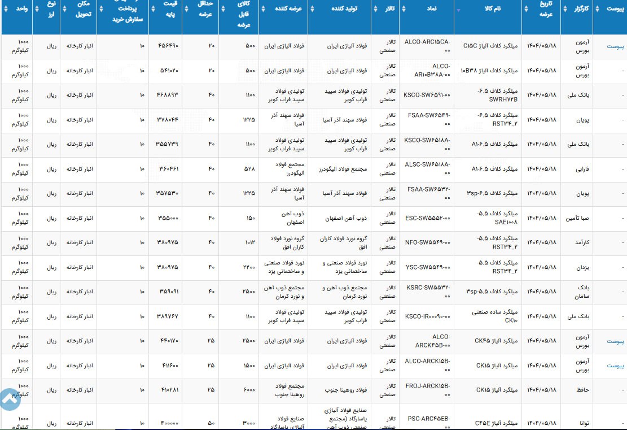The height and width of the screenshot is (430, 627).
Task: Click offered quantity ۱۰۱۲
Action: click(249, 242)
